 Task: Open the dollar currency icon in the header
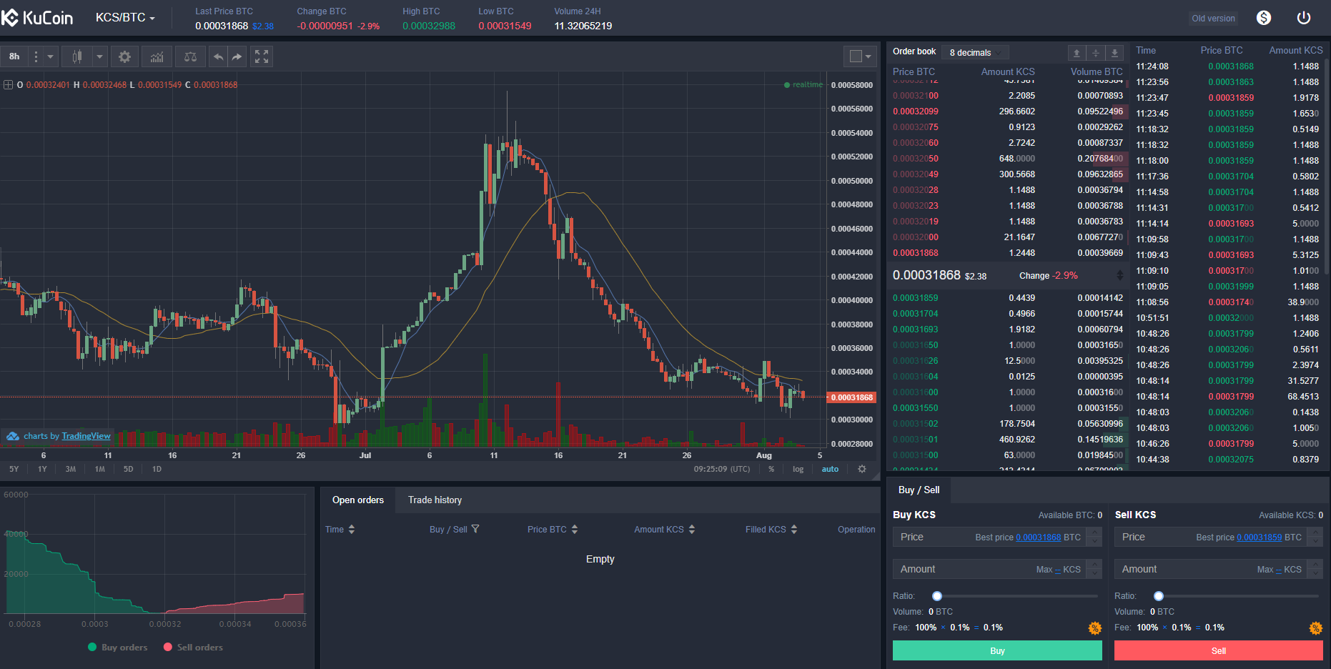1264,18
